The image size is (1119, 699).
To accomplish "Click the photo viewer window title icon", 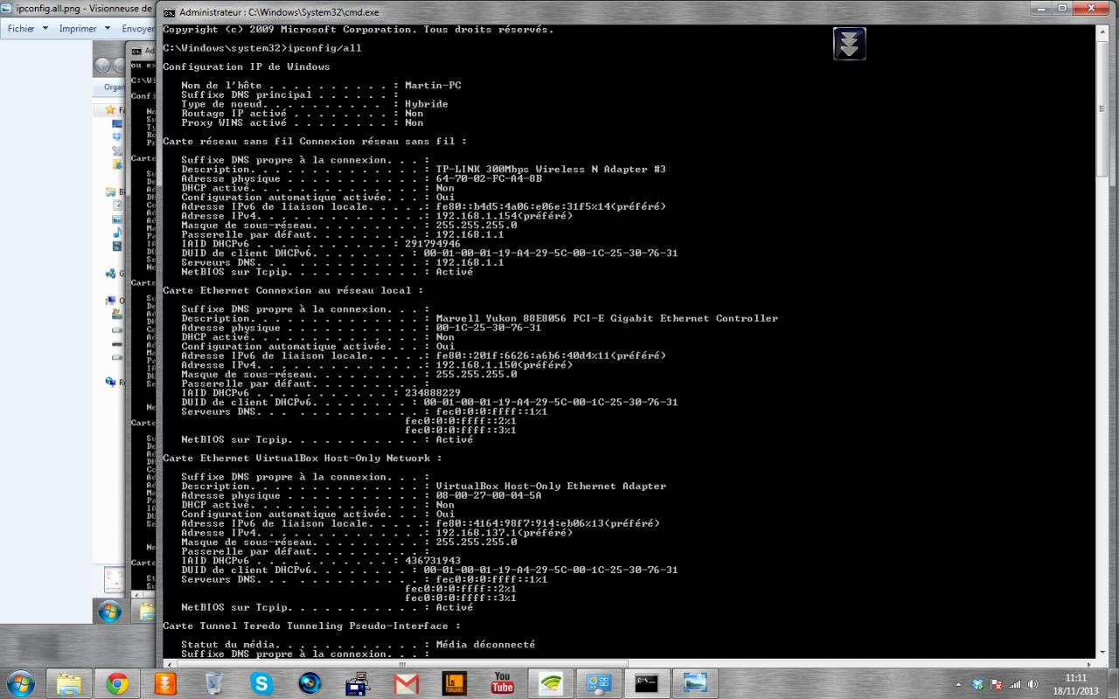I will 8,8.
